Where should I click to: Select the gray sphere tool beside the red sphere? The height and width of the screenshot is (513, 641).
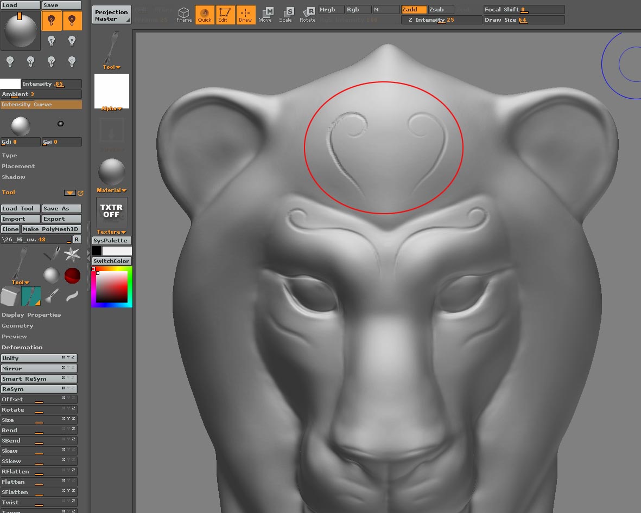(x=51, y=275)
